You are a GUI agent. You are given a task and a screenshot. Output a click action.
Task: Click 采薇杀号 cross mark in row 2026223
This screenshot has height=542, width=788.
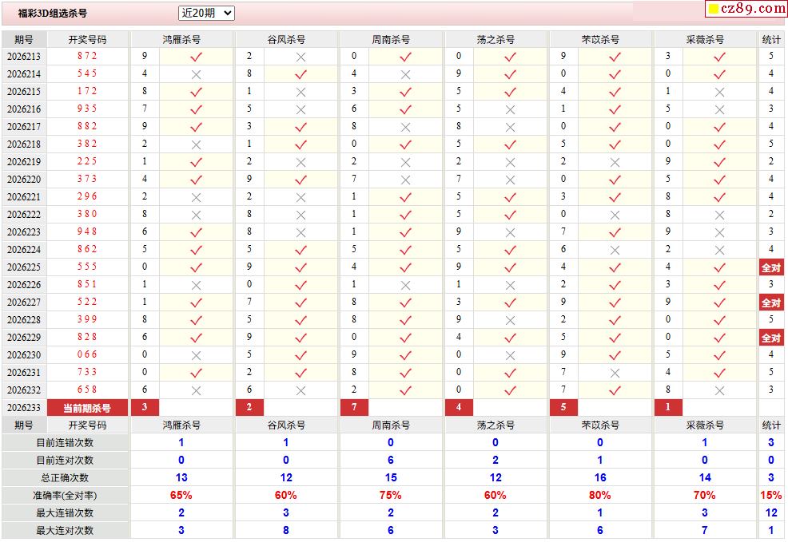[719, 233]
